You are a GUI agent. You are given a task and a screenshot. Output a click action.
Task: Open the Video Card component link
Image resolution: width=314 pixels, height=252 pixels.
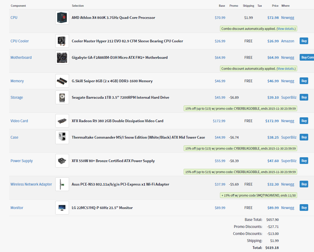point(19,121)
